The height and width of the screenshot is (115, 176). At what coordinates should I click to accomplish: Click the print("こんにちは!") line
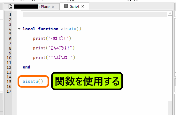pos(54,48)
